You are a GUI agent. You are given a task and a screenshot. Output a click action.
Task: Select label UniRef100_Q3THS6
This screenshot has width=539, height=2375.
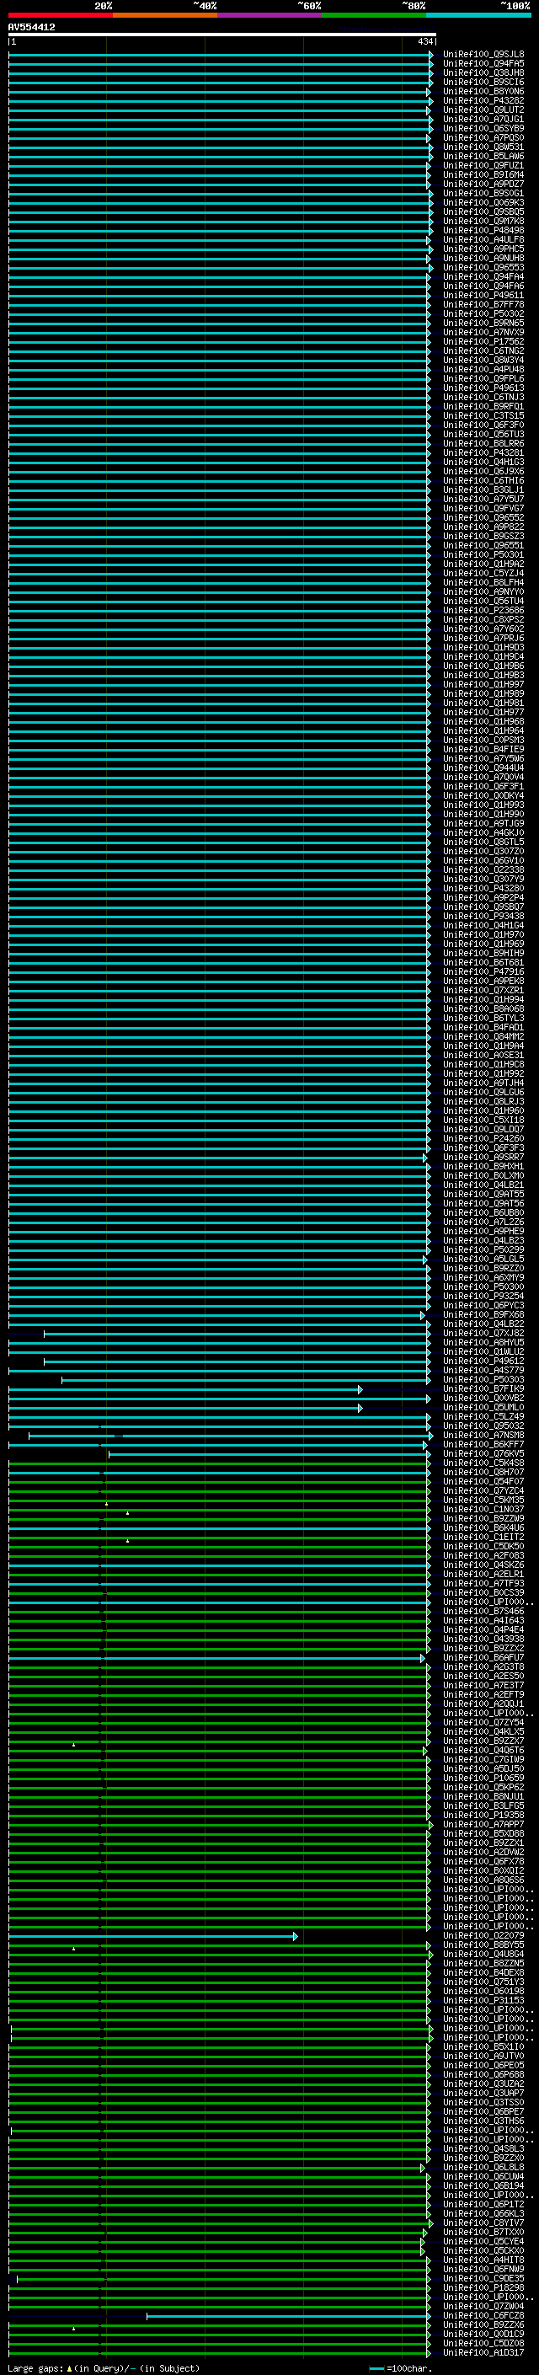click(x=483, y=2121)
